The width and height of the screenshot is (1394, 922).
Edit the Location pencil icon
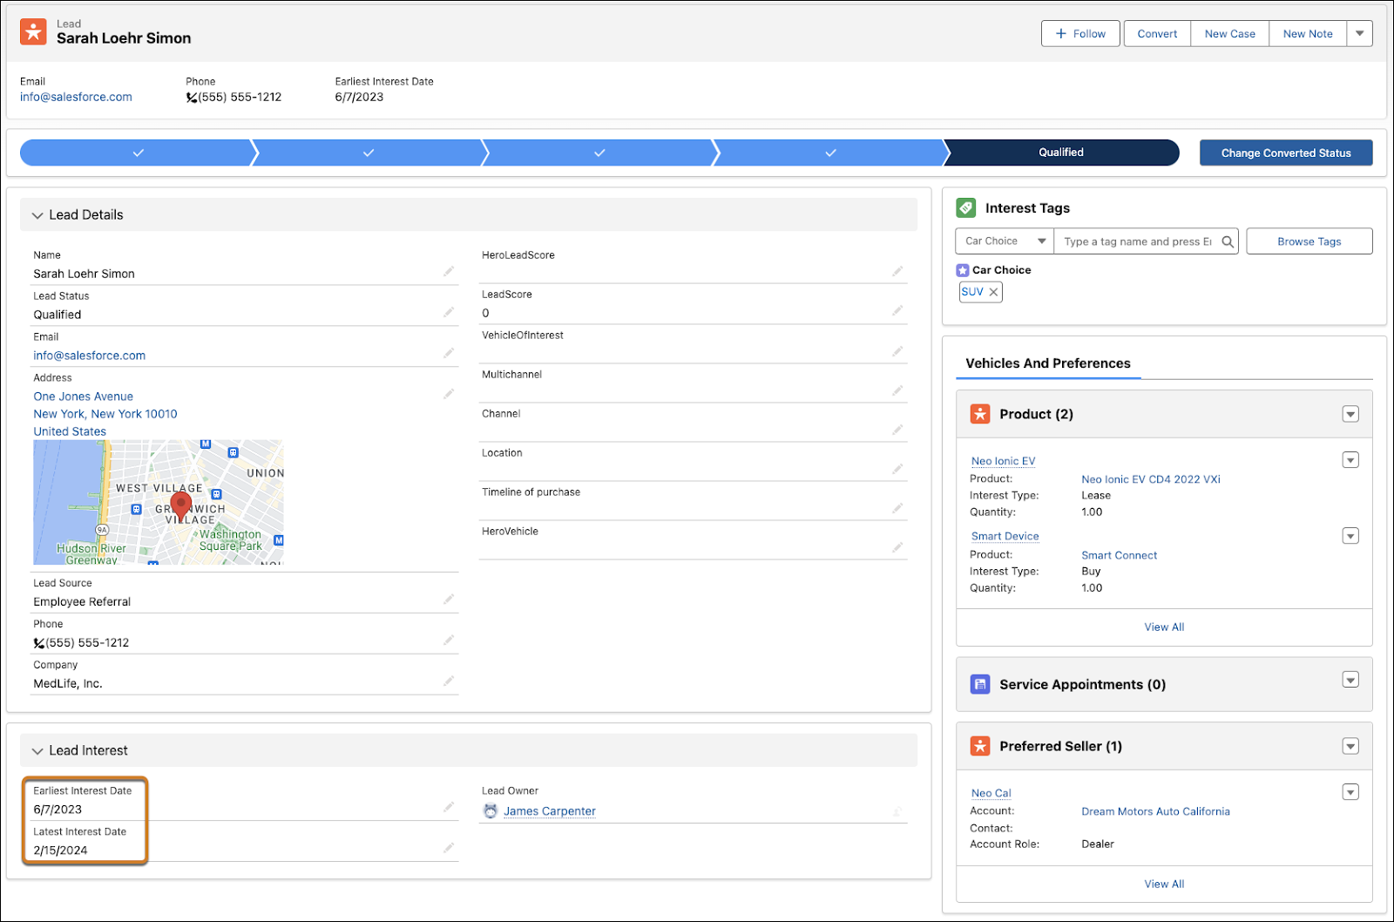(x=897, y=469)
